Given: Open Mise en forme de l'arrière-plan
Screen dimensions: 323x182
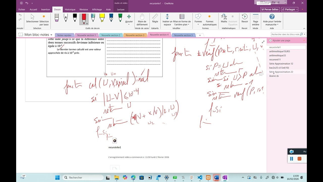Looking at the screenshot, I should pos(182,20).
